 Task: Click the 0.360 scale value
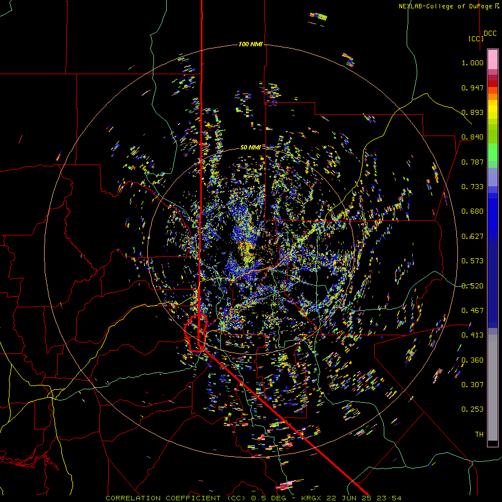click(472, 360)
